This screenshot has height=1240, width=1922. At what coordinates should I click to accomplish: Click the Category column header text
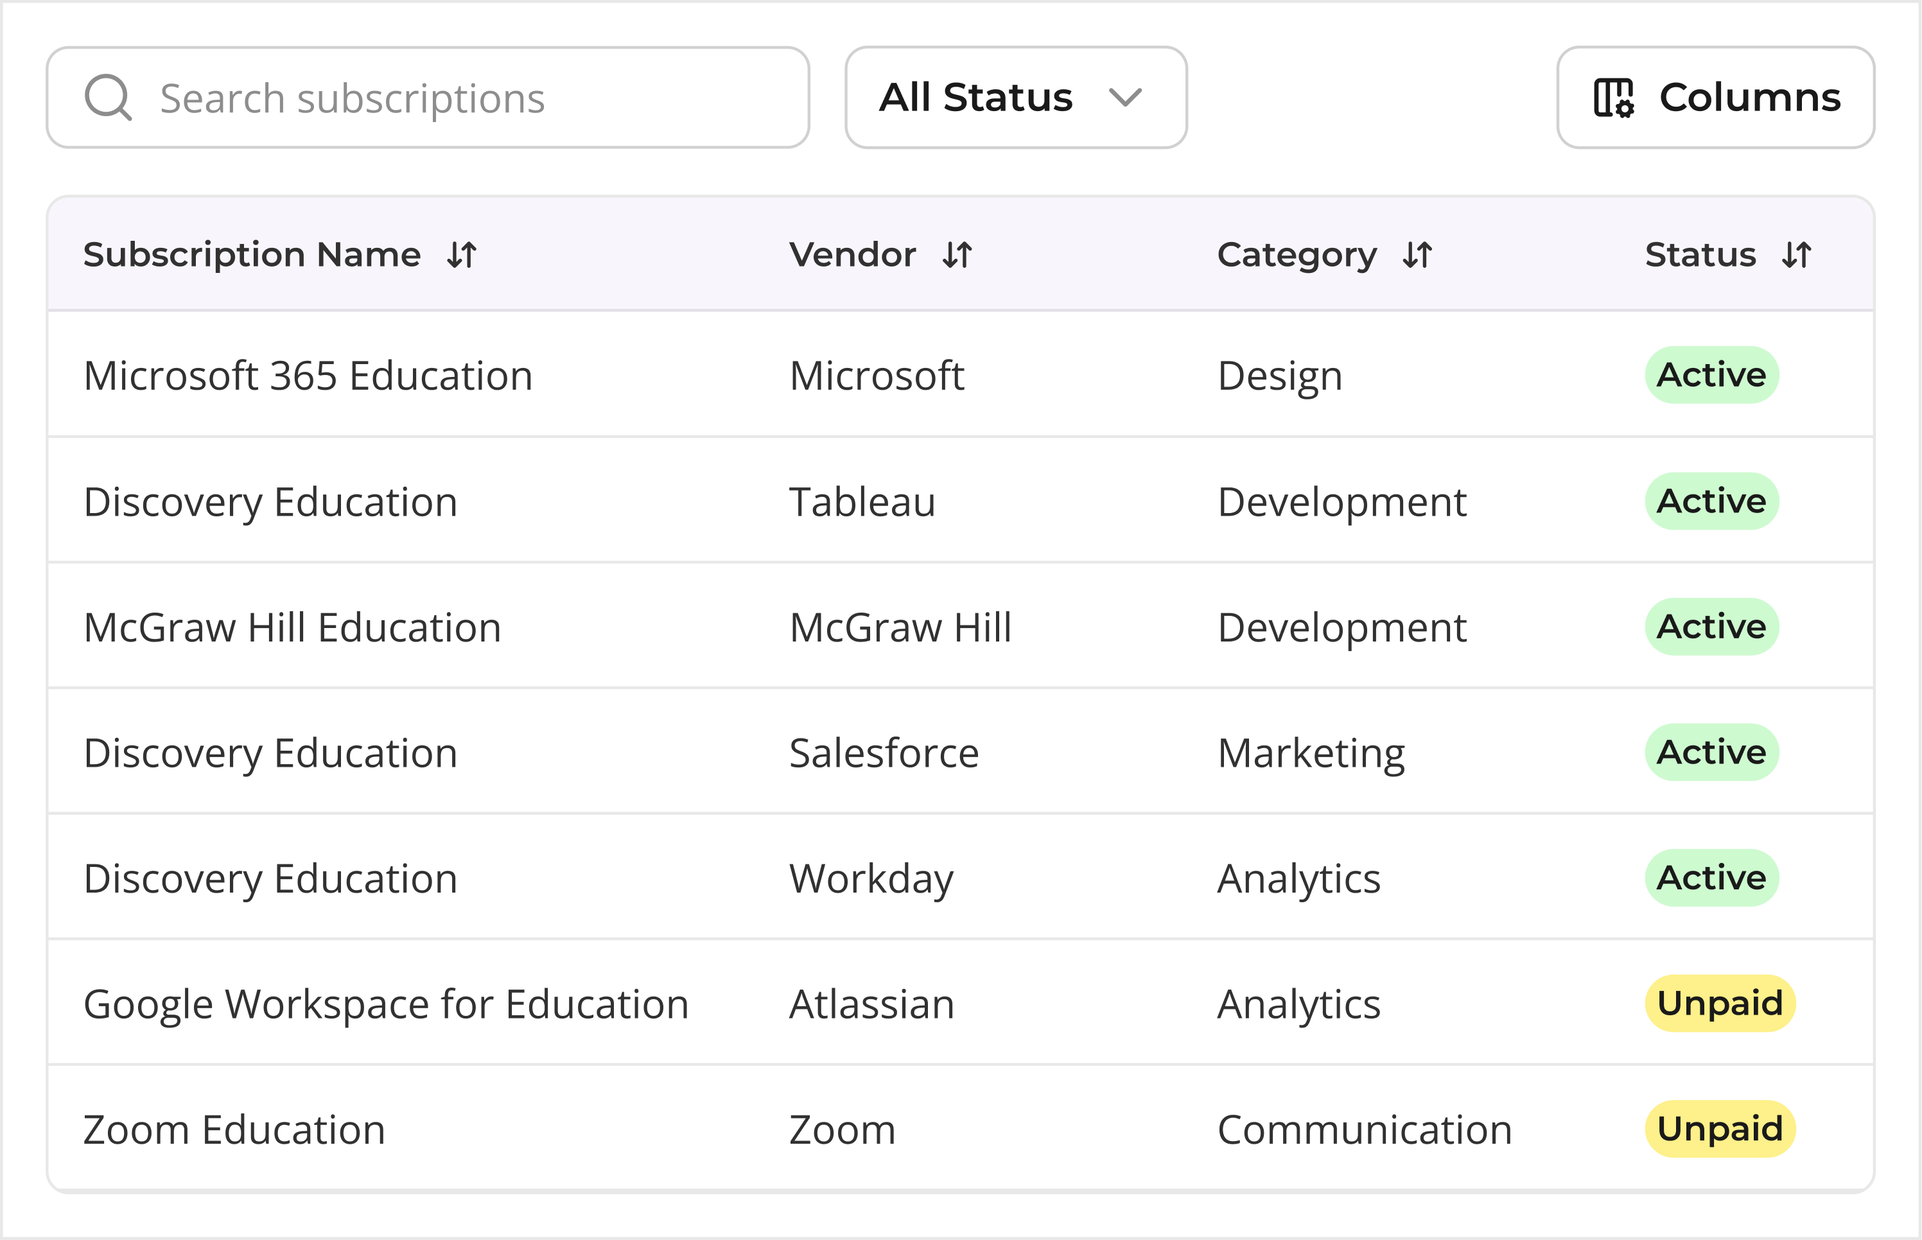pos(1297,255)
